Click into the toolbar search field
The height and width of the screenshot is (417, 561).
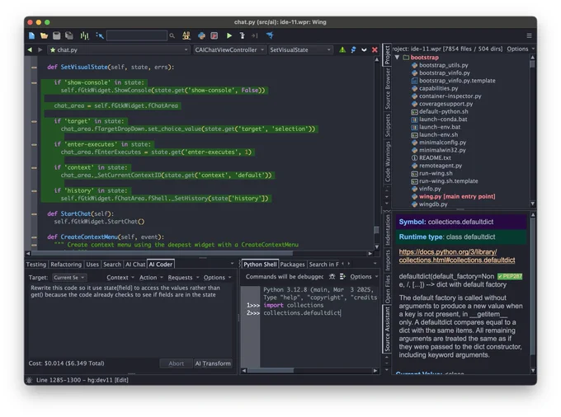pos(137,35)
